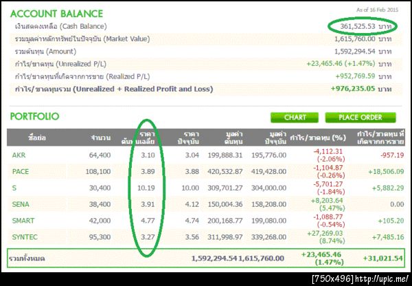Click AKR average cost 3.10

(x=148, y=155)
